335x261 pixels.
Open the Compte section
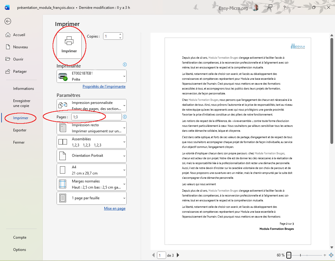coord(20,237)
